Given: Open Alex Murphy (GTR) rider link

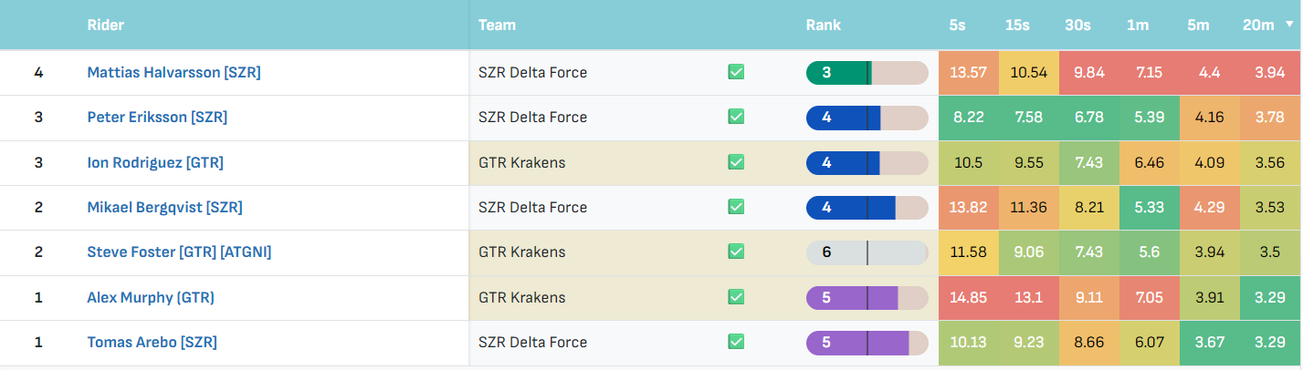Looking at the screenshot, I should click(151, 297).
